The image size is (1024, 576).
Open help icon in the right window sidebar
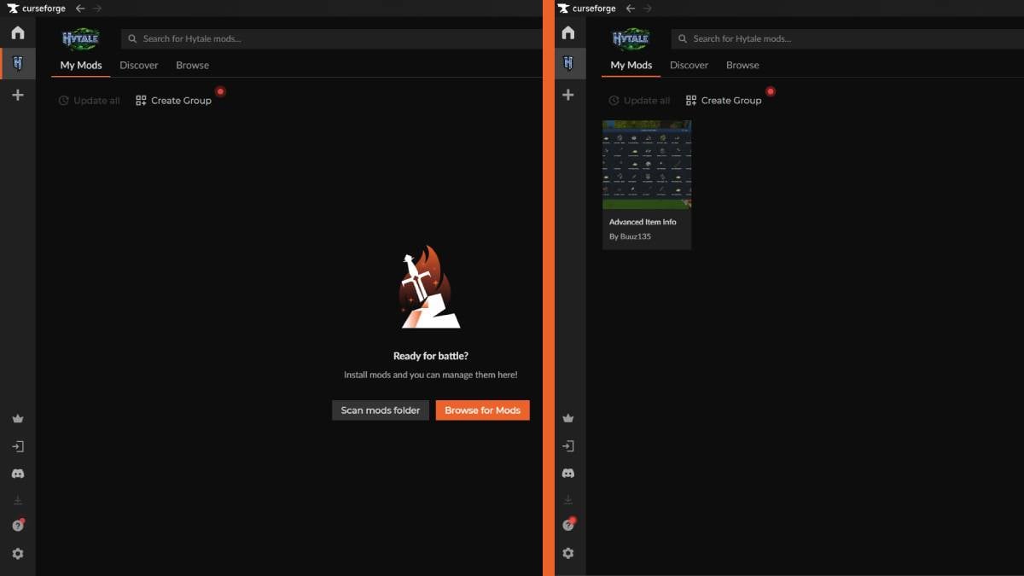point(567,526)
